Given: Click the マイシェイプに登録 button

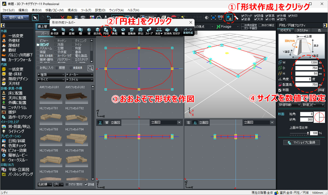Looking at the screenshot, I should [x=301, y=142].
